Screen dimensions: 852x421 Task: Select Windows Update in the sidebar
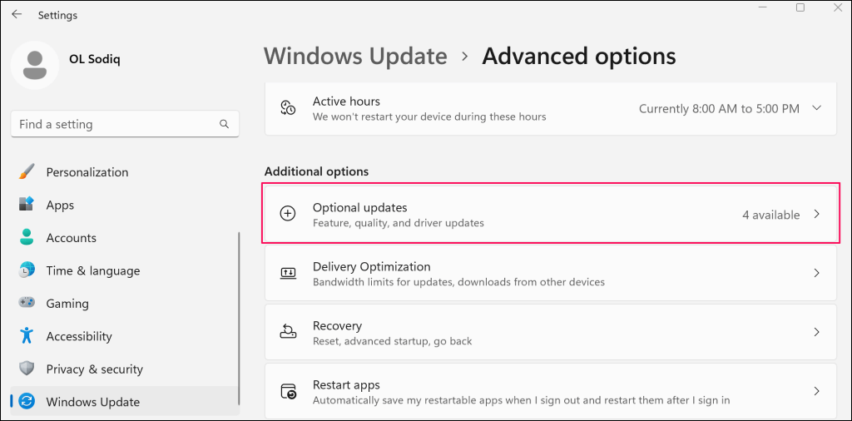tap(92, 402)
